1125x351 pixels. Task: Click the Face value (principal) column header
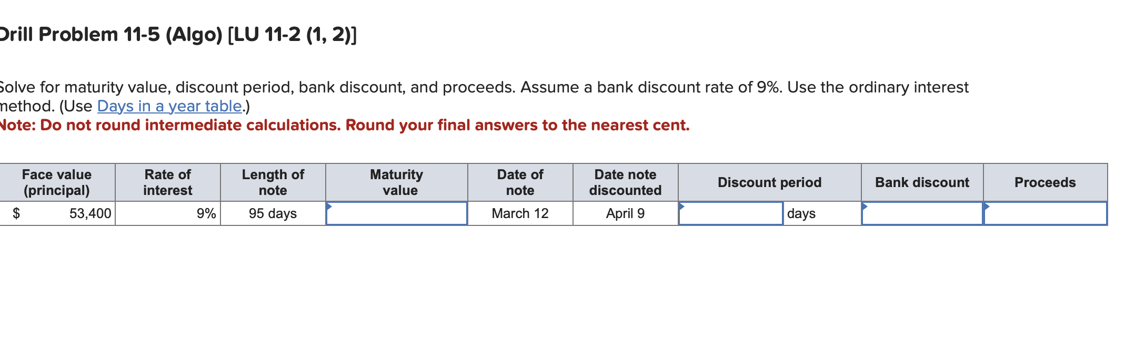[57, 182]
